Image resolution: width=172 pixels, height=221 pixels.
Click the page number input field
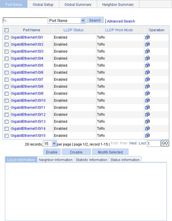pyautogui.click(x=154, y=143)
